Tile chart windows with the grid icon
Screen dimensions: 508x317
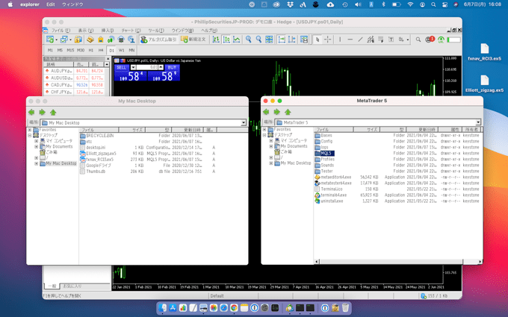[269, 40]
